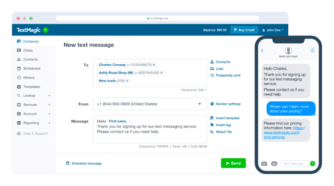Open the Frequently sent link

click(x=228, y=76)
